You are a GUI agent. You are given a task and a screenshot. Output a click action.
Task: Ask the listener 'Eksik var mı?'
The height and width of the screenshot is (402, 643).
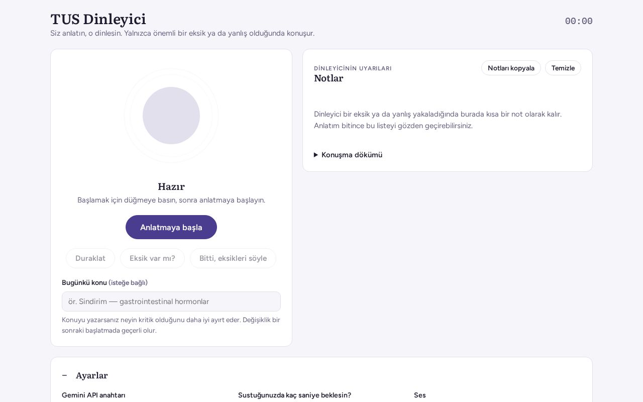click(x=152, y=258)
